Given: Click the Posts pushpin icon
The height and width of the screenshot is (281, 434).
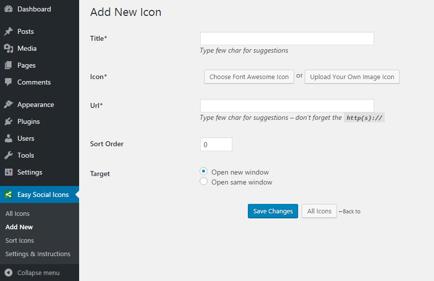Looking at the screenshot, I should pos(8,31).
